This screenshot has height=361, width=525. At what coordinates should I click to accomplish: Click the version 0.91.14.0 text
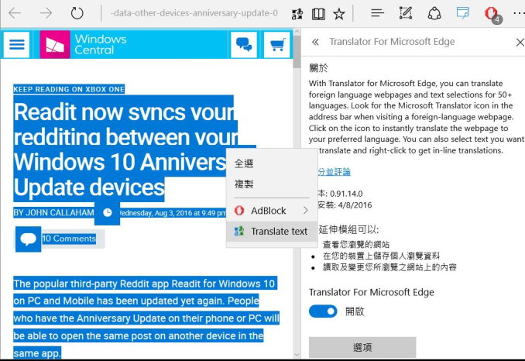point(346,194)
